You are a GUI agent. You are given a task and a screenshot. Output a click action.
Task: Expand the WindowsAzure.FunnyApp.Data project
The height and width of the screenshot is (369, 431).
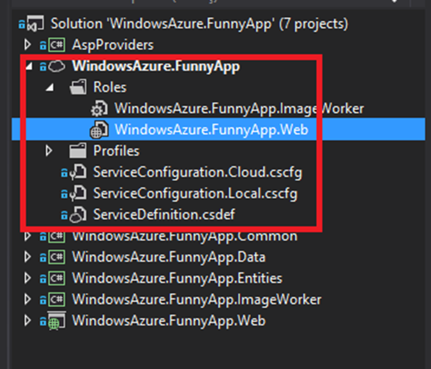click(x=27, y=257)
